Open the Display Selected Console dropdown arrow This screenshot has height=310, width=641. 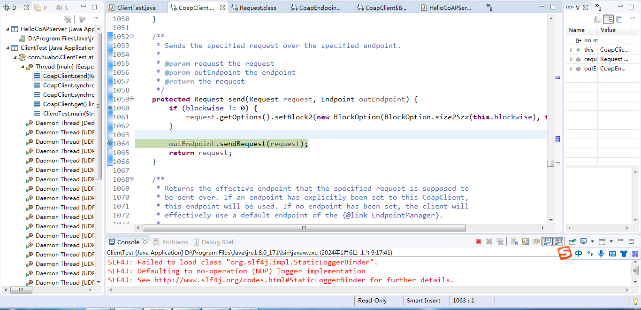pos(592,242)
